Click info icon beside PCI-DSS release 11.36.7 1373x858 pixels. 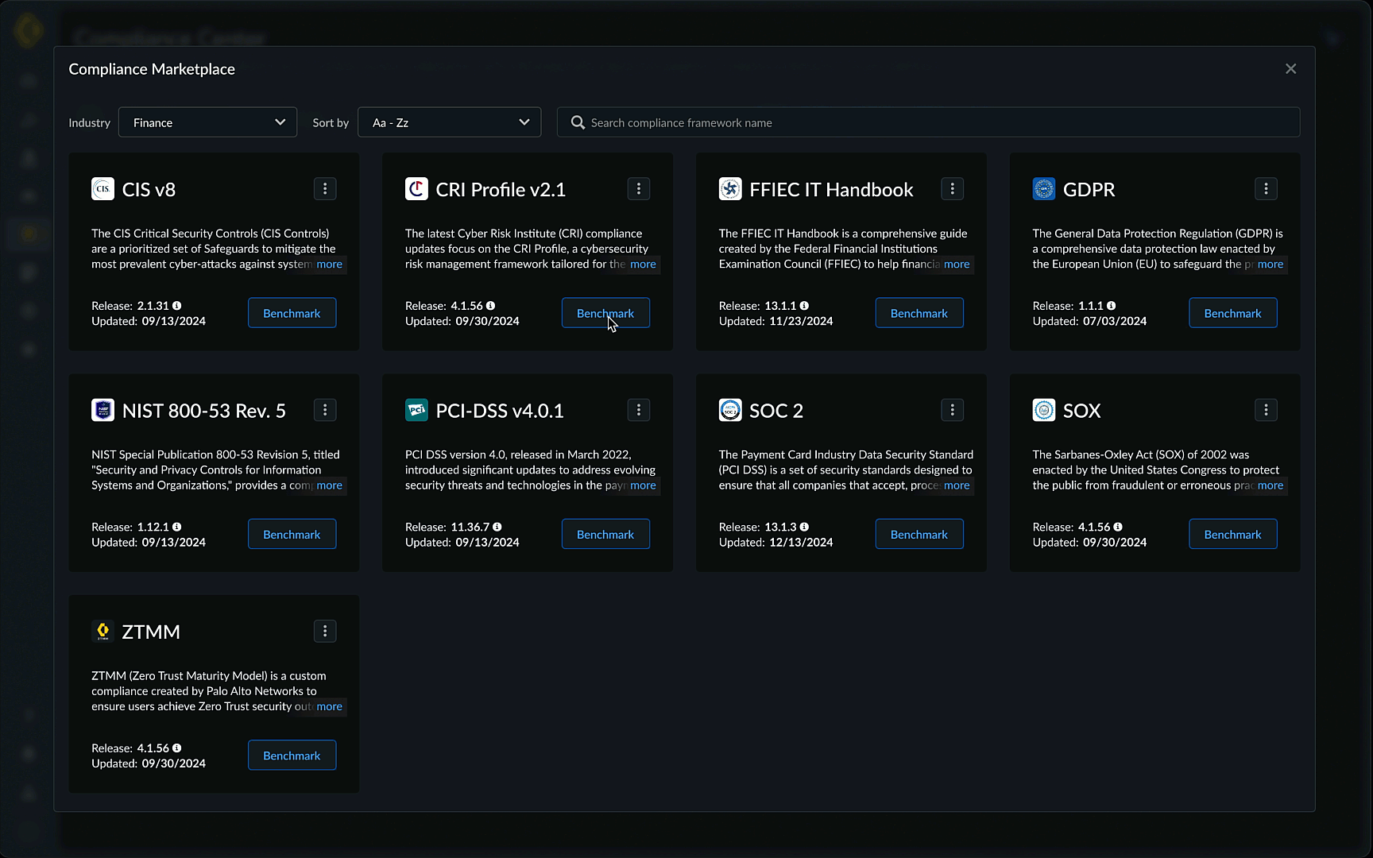click(497, 527)
